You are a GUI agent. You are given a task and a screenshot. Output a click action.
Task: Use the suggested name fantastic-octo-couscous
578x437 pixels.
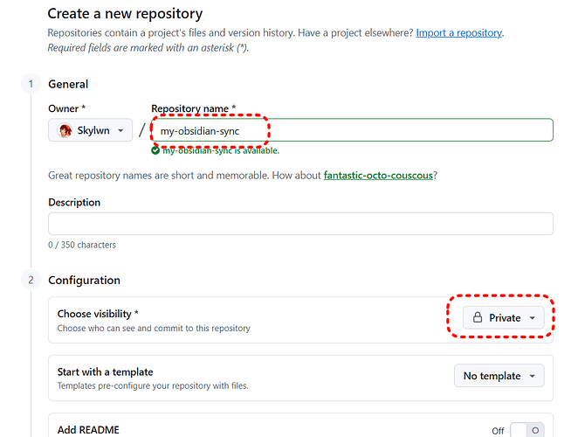(x=377, y=175)
